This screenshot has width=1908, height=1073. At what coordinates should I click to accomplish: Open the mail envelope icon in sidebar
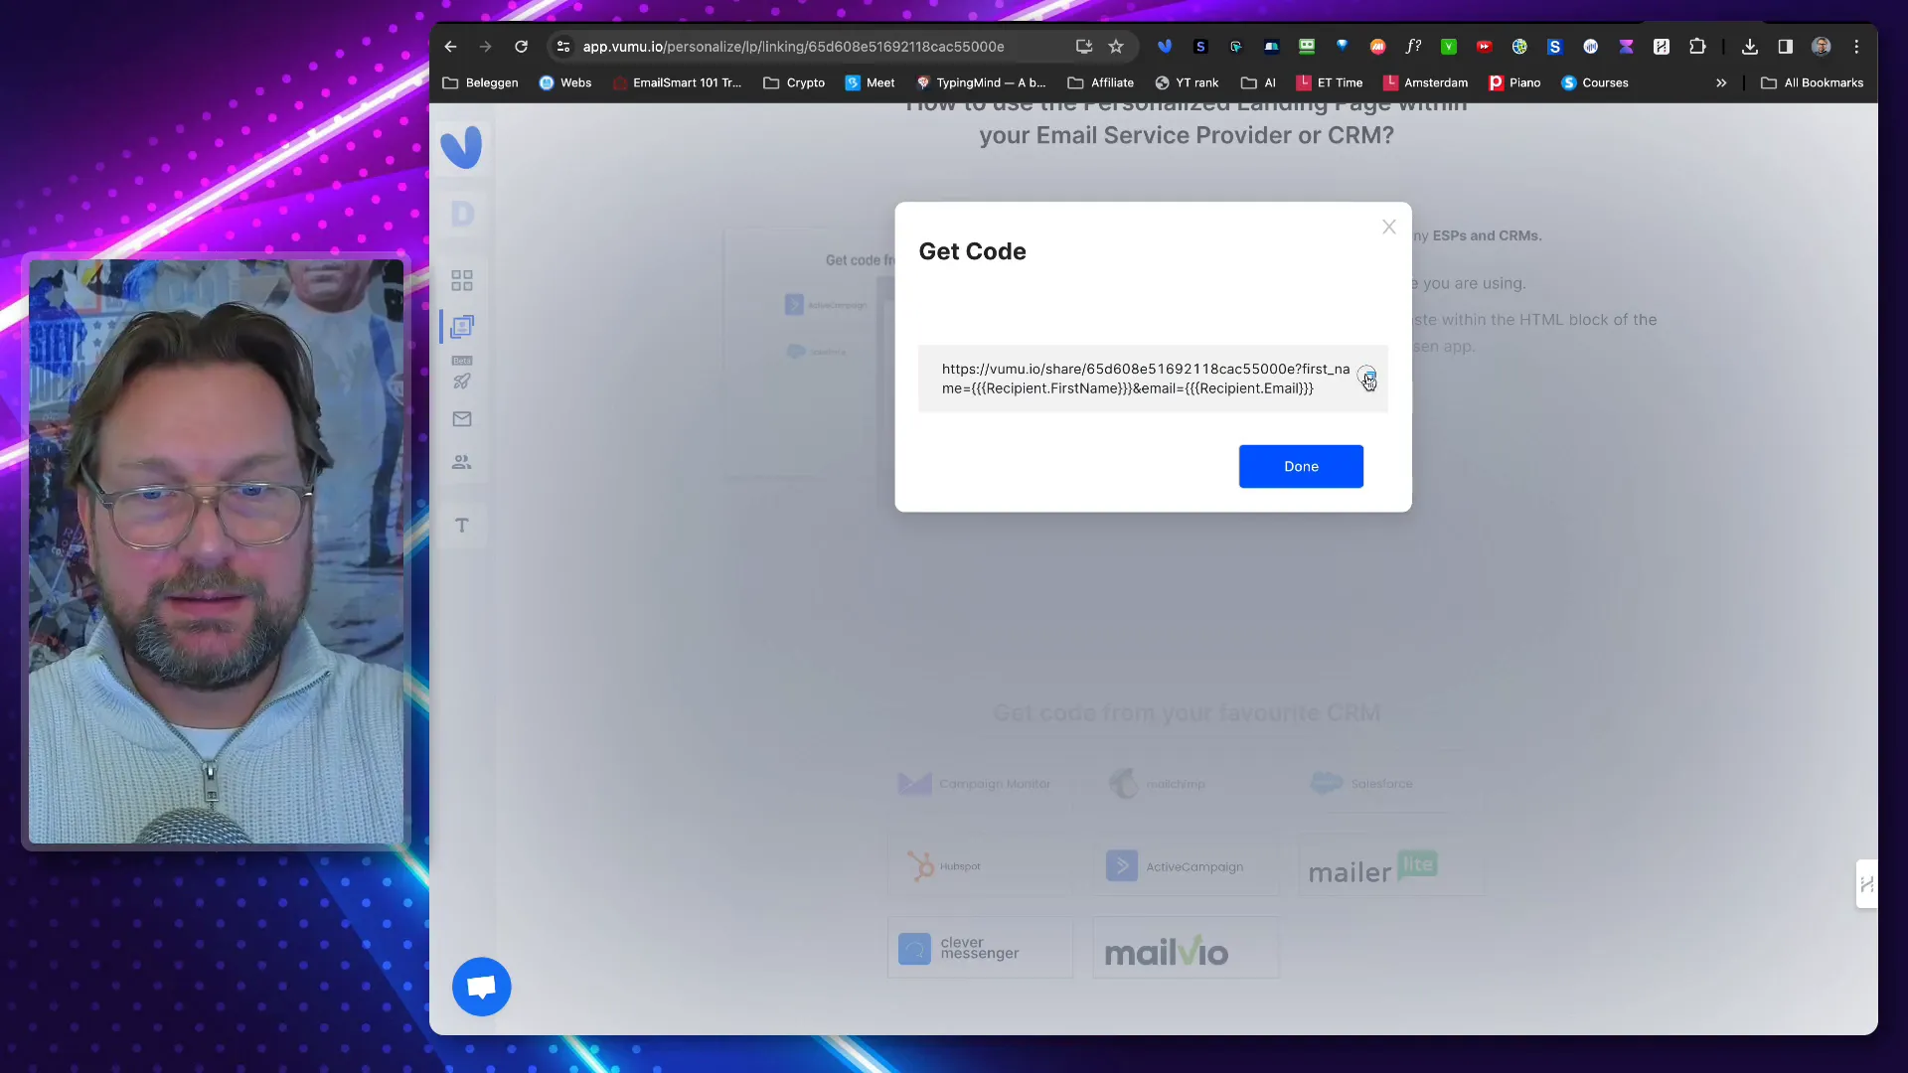tap(462, 419)
